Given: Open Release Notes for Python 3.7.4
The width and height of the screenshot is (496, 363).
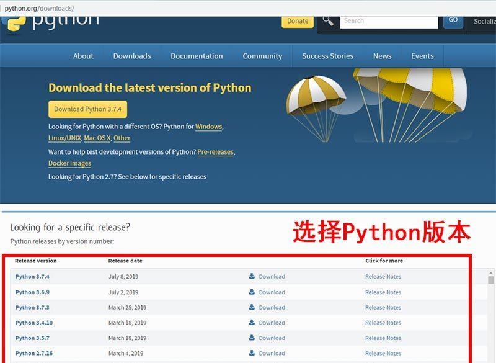Looking at the screenshot, I should point(383,276).
